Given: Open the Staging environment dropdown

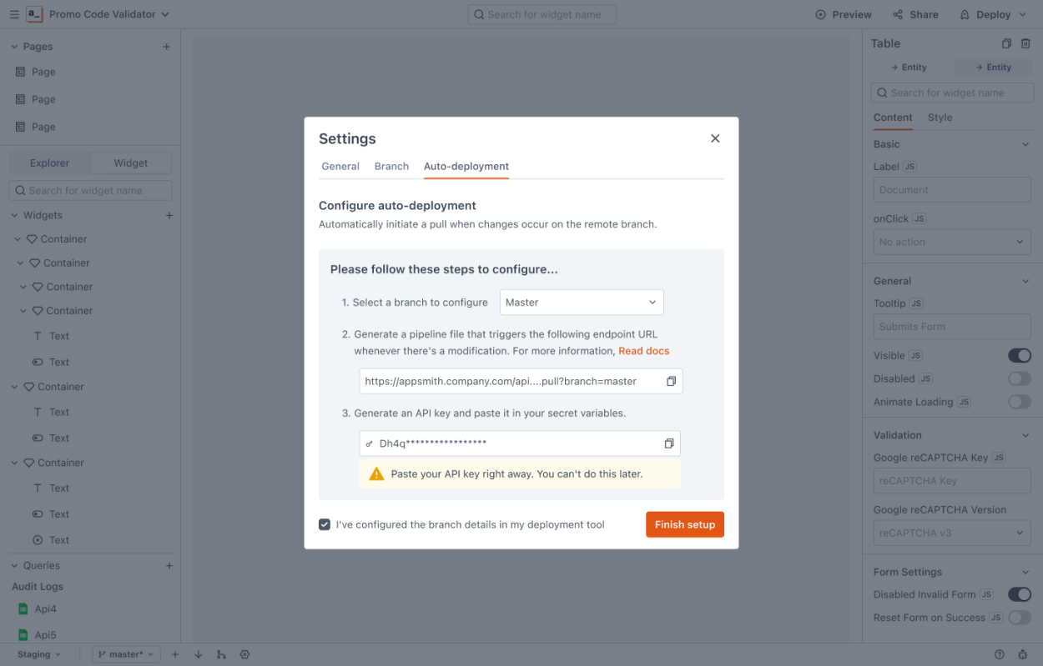Looking at the screenshot, I should (x=38, y=654).
